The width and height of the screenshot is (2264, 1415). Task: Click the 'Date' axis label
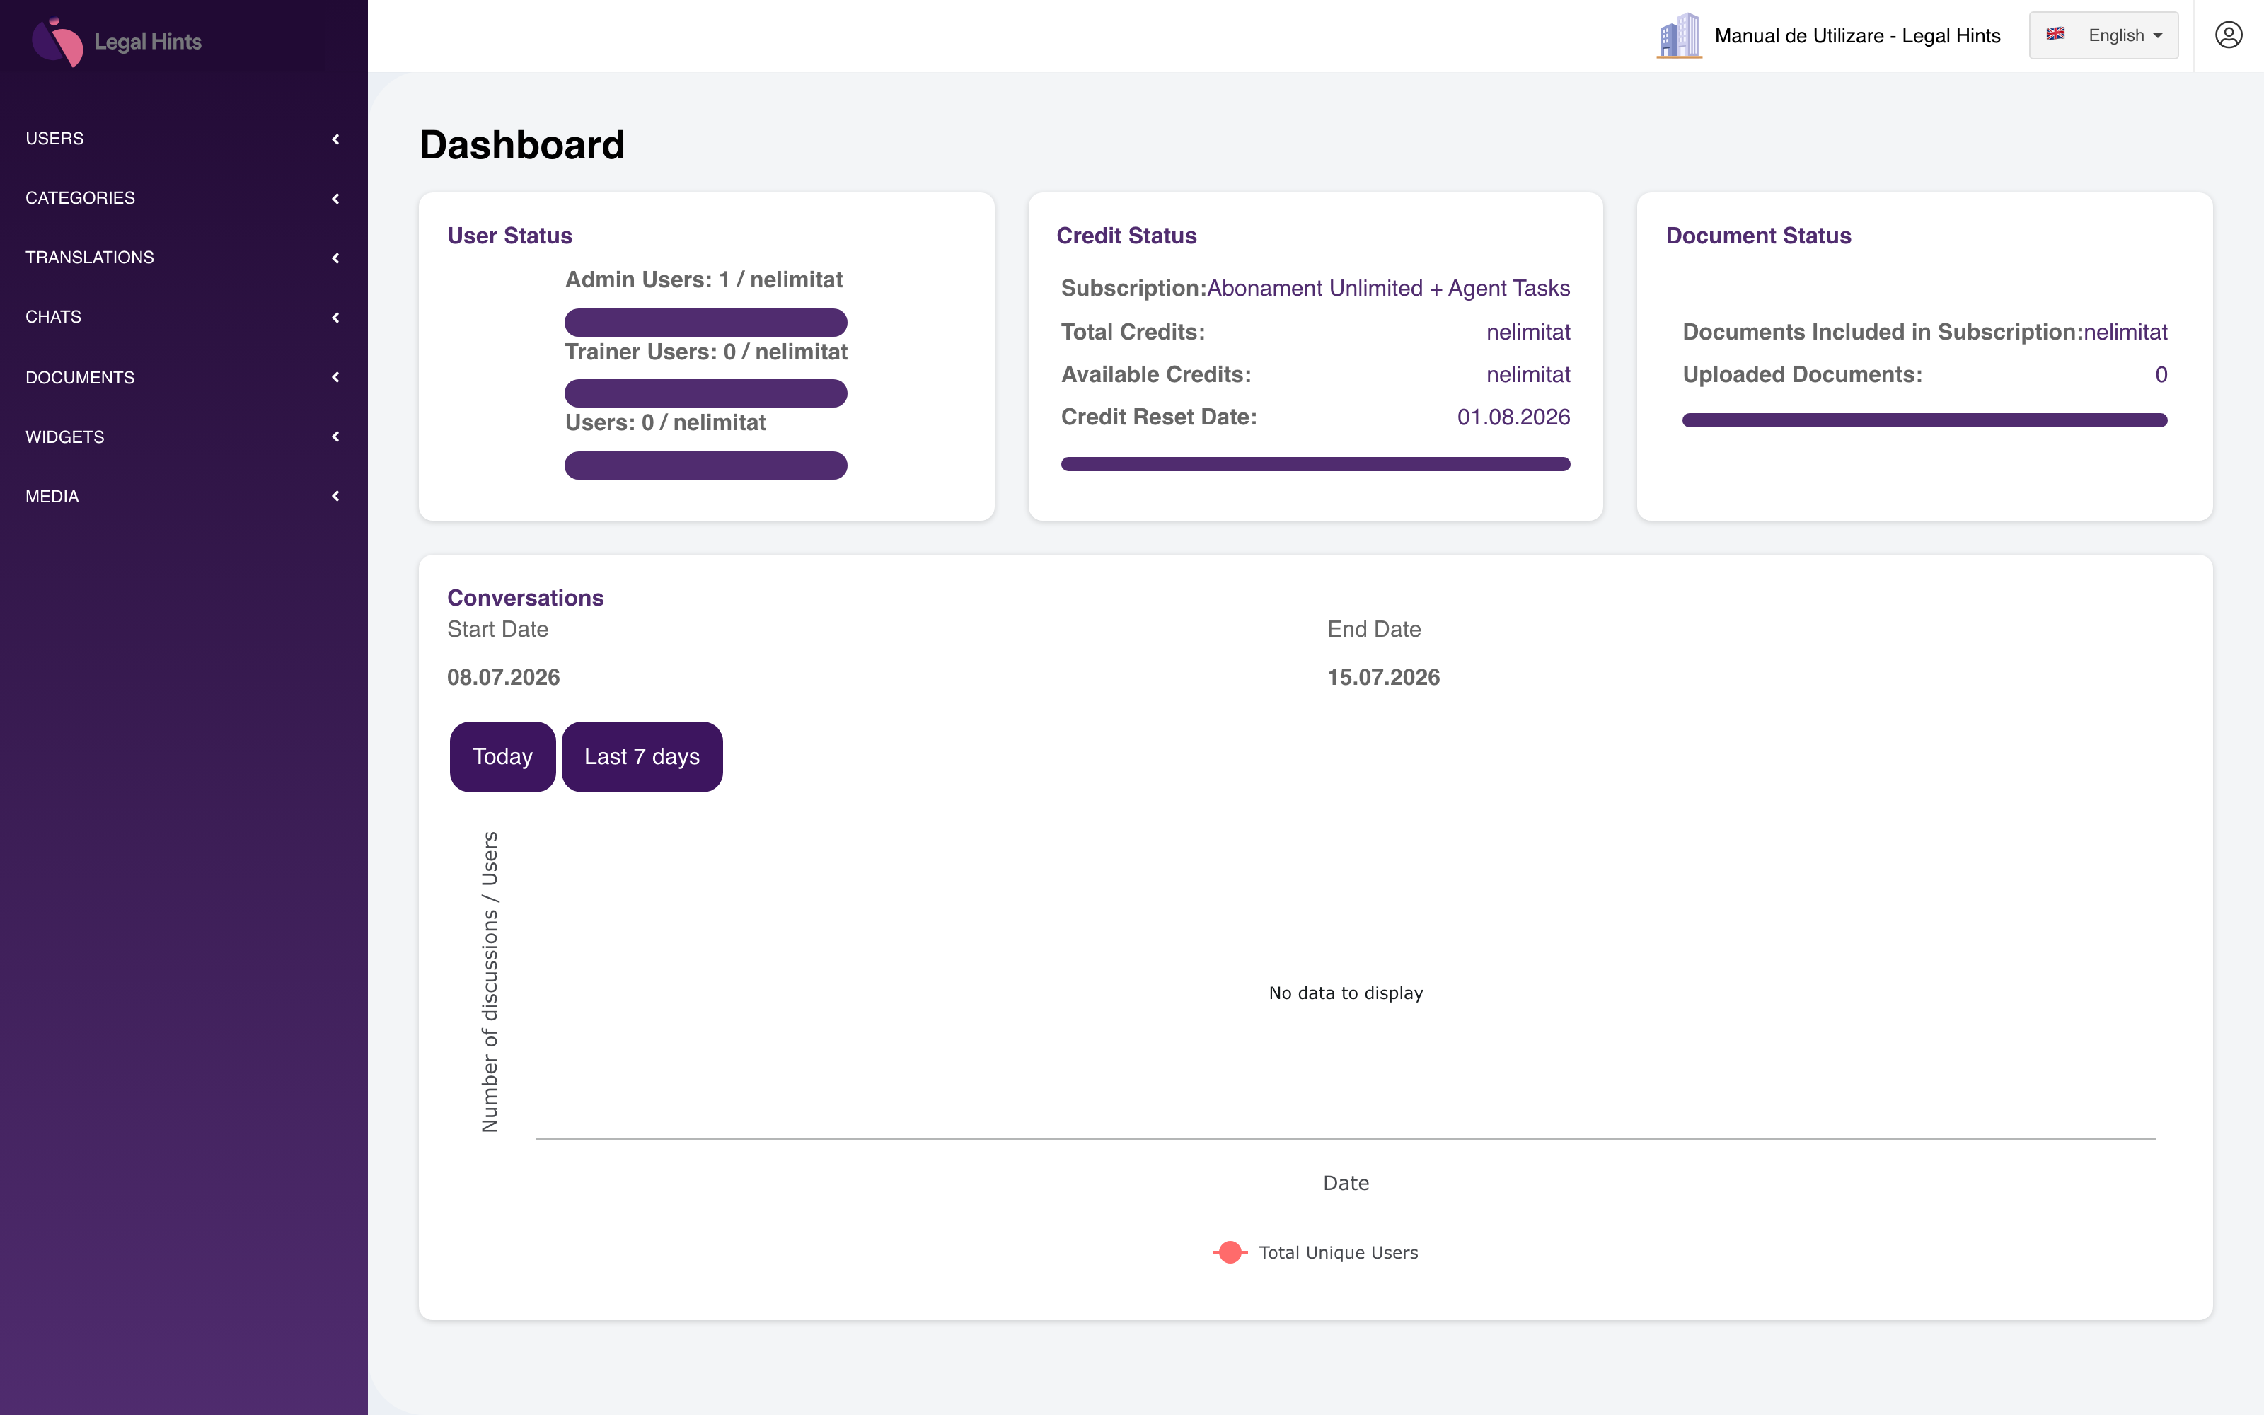[1345, 1183]
